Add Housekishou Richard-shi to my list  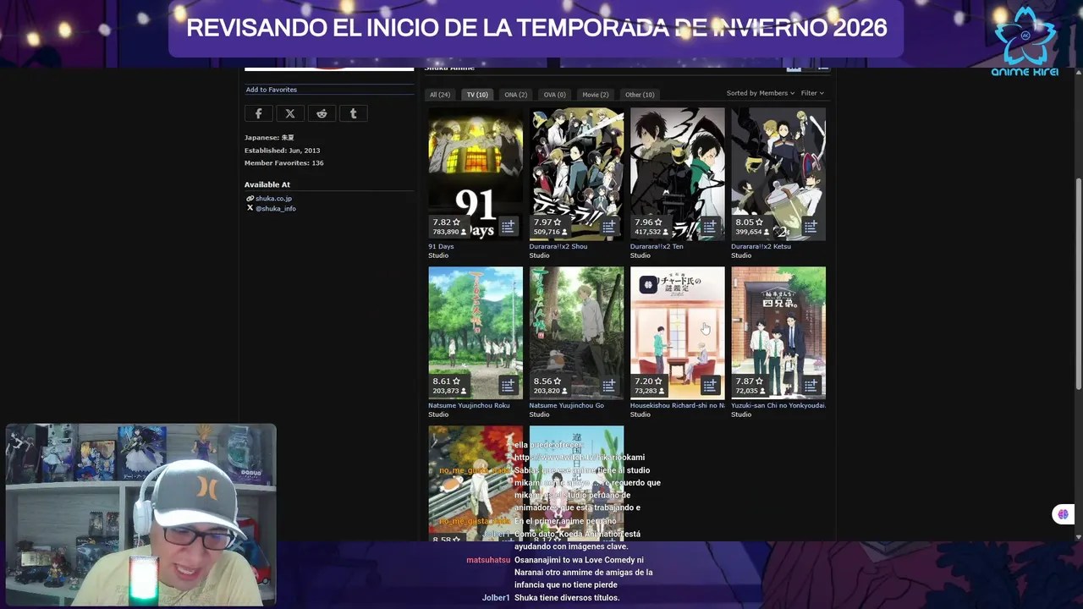coord(710,386)
